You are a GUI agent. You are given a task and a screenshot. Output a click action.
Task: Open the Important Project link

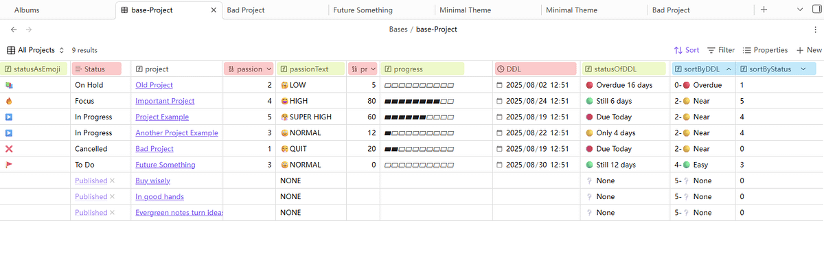[165, 101]
